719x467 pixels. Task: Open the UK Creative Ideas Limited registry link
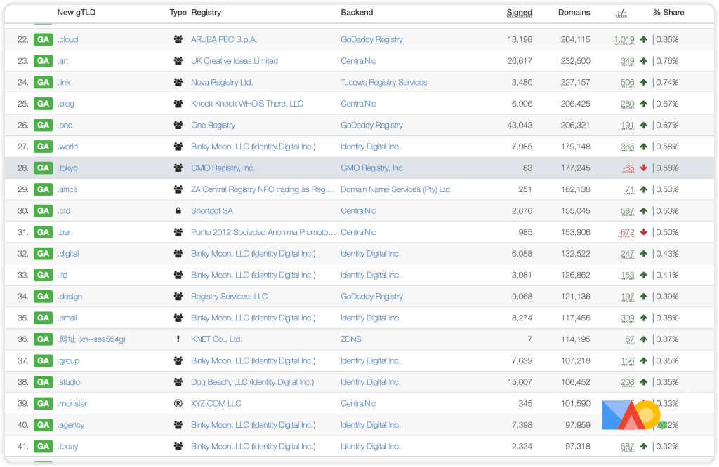(235, 62)
